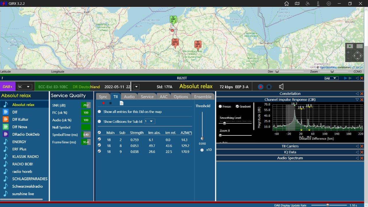This screenshot has height=207, width=368.
Task: Open the info icon in title bar
Action: tap(318, 3)
